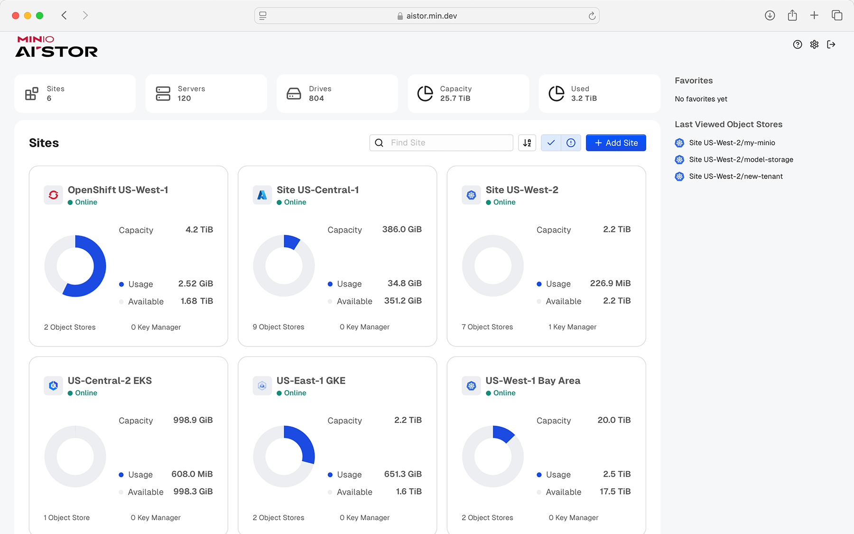
Task: Open Site US-West-2/model-storage link
Action: [x=741, y=159]
